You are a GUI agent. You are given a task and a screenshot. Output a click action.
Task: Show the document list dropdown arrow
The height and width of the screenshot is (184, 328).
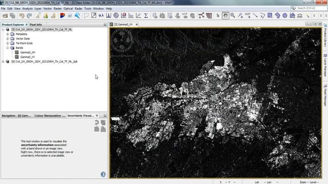315,24
